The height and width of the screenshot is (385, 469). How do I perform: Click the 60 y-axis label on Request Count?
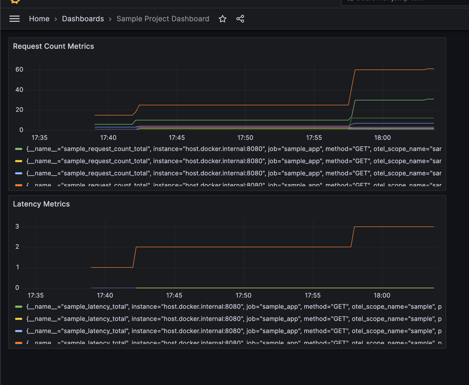point(19,70)
